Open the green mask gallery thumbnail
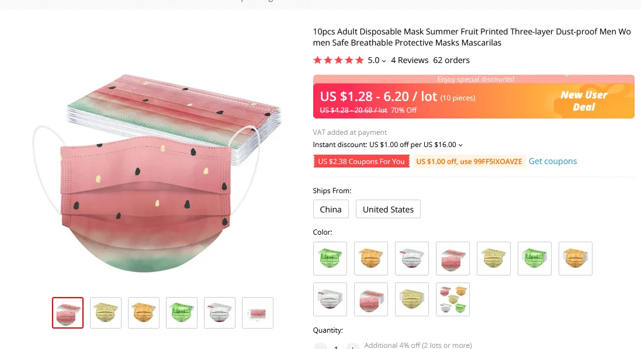 (x=182, y=313)
